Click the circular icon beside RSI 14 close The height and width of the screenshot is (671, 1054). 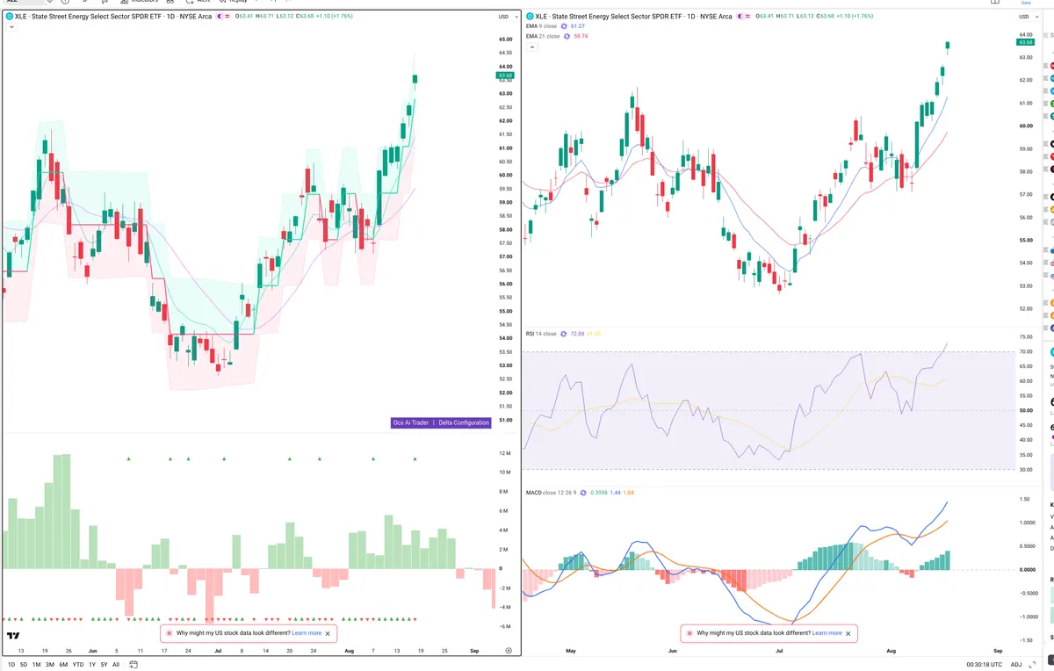(x=565, y=334)
